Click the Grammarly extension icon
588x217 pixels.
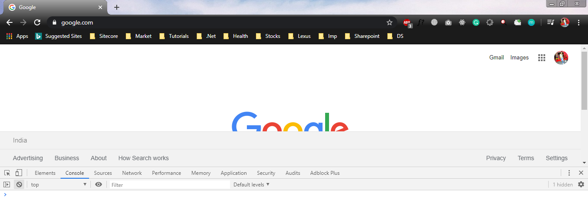[476, 22]
